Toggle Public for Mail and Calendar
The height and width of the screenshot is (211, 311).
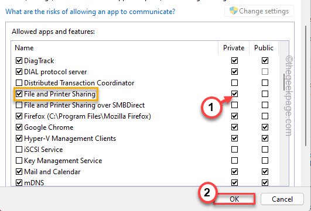(265, 171)
